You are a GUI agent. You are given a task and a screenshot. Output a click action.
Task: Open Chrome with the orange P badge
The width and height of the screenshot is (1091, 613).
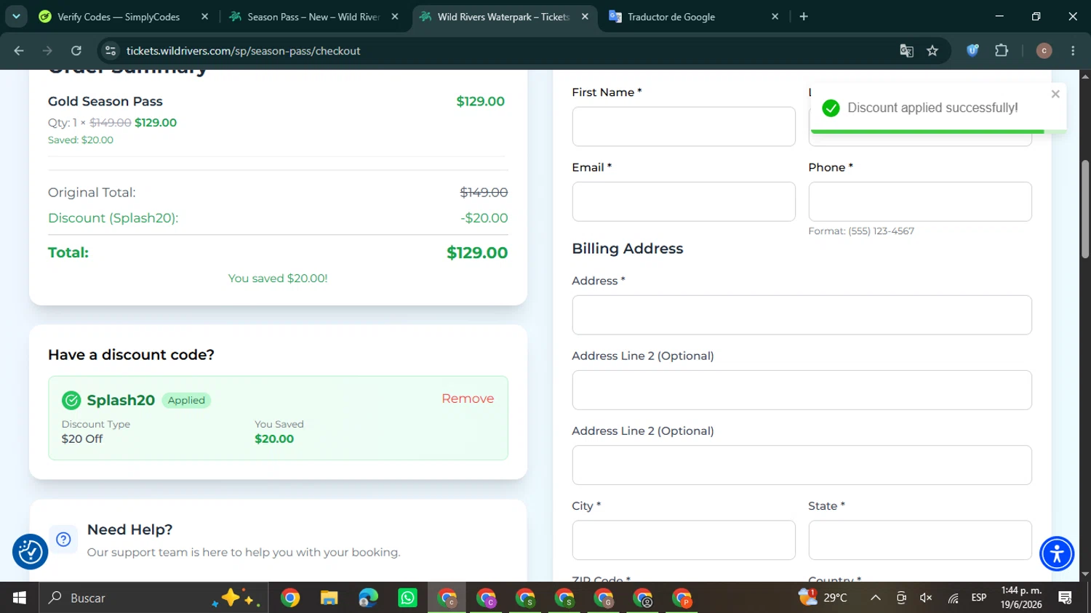(x=682, y=598)
